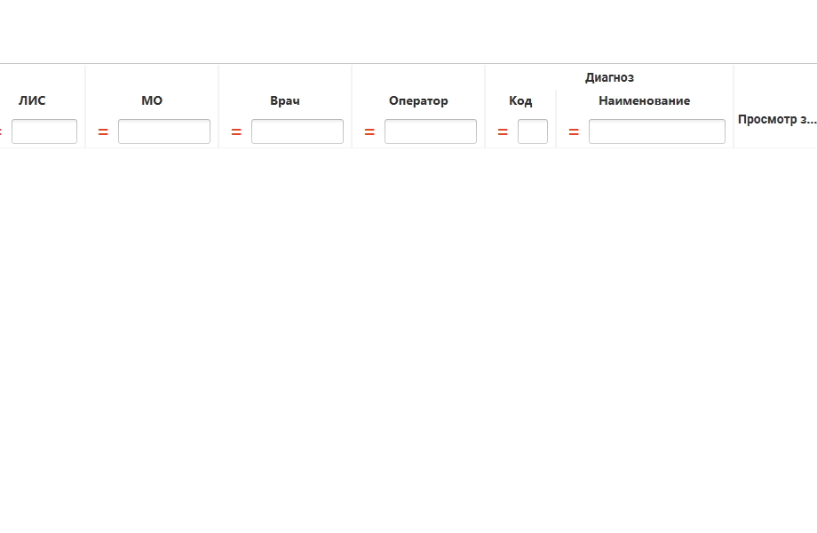Viewport: 817px width, 533px height.
Task: Click the МО column header
Action: [x=152, y=100]
